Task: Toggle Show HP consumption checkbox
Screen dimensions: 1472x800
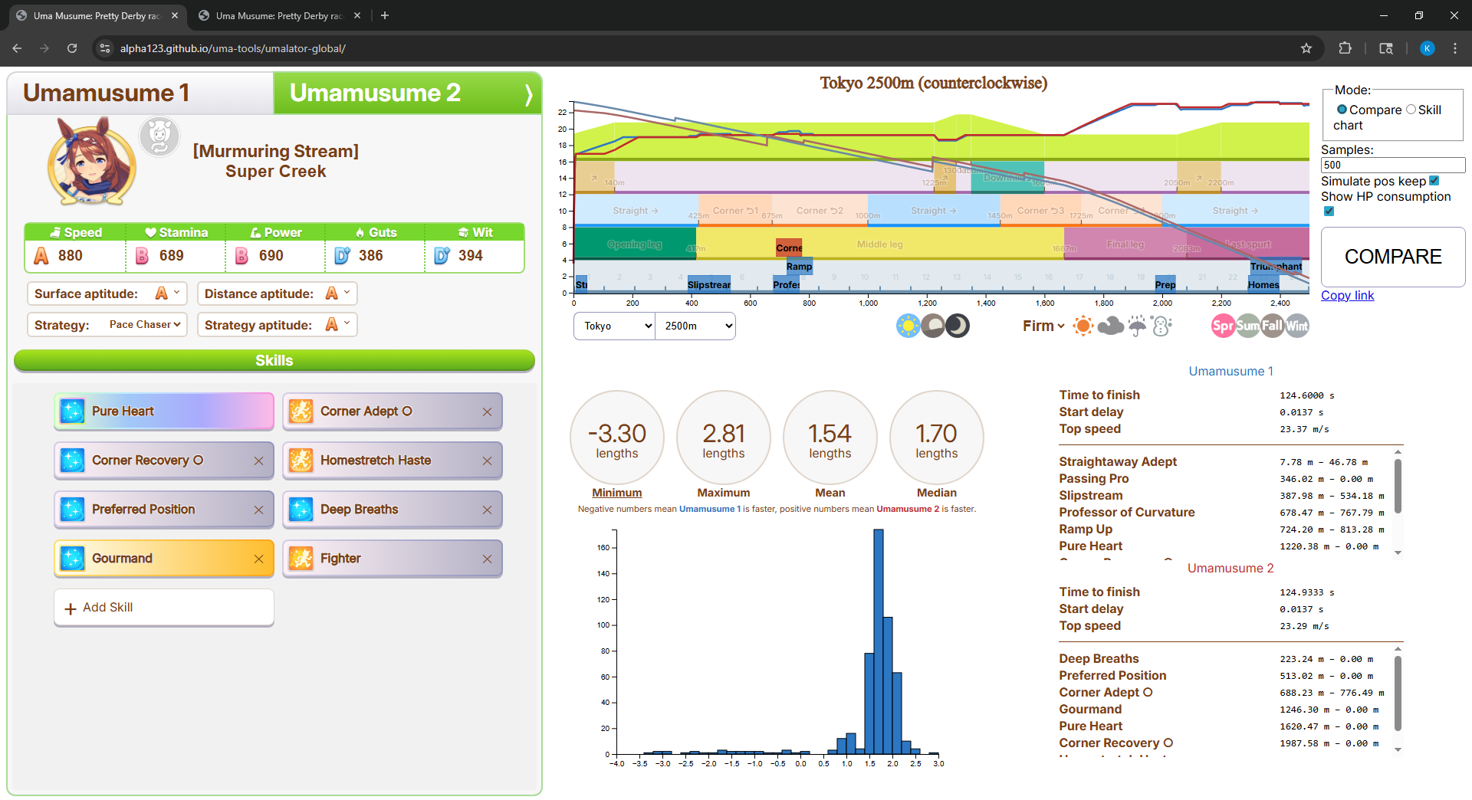Action: (x=1329, y=211)
